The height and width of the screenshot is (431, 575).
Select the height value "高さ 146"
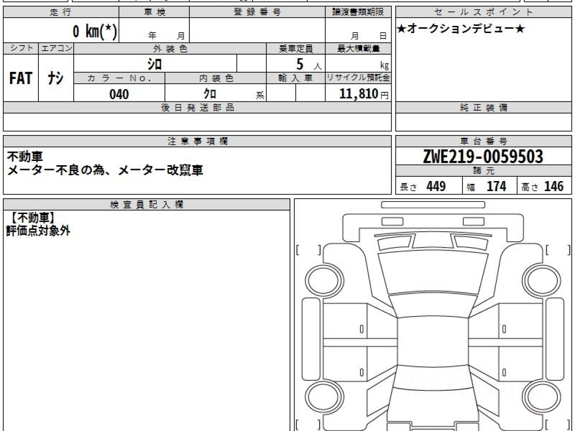[543, 186]
